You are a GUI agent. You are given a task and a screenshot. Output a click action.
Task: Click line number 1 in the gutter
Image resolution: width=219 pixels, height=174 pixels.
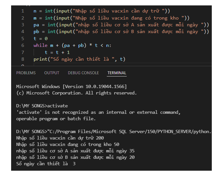23,11
